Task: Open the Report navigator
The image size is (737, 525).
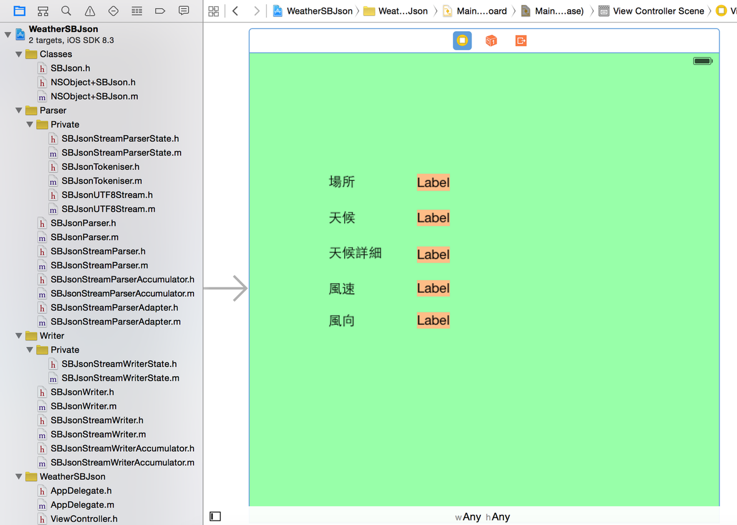Action: coord(183,11)
